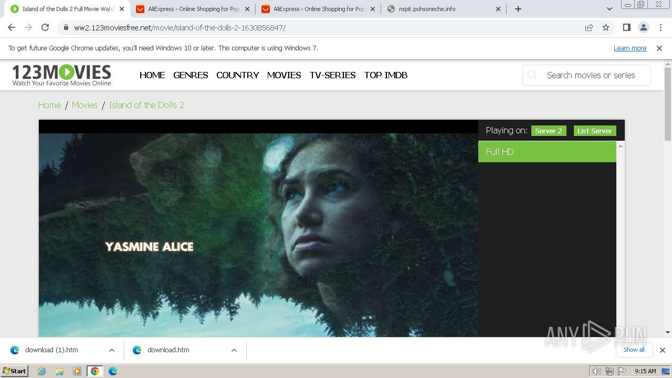Close second AliExpress tab
672x378 pixels.
point(373,9)
